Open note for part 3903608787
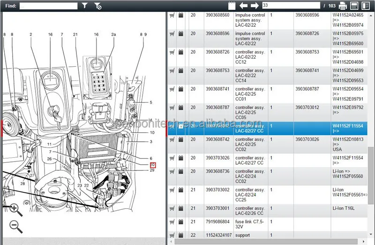 point(181,107)
